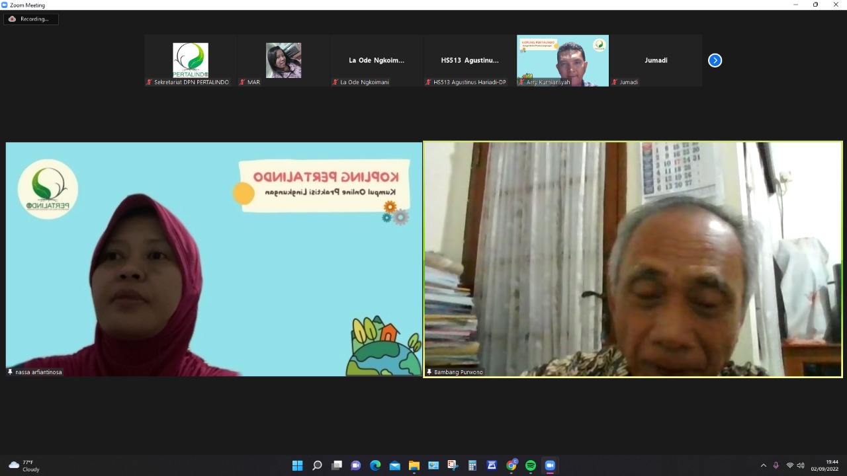Open the Windows Start menu
Image resolution: width=847 pixels, height=476 pixels.
pos(298,465)
